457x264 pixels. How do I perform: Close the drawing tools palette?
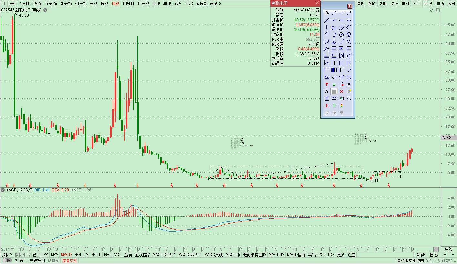350,6
